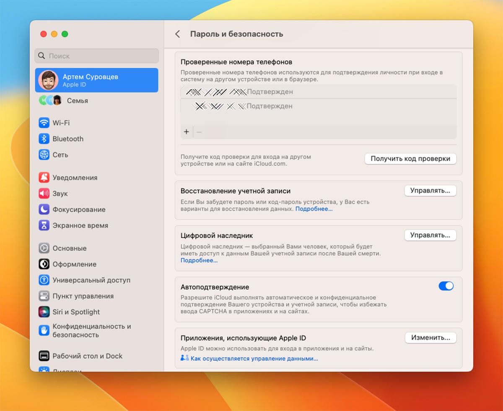The image size is (503, 411).
Task: Click Восстановление учетной записи heading
Action: [x=236, y=191]
